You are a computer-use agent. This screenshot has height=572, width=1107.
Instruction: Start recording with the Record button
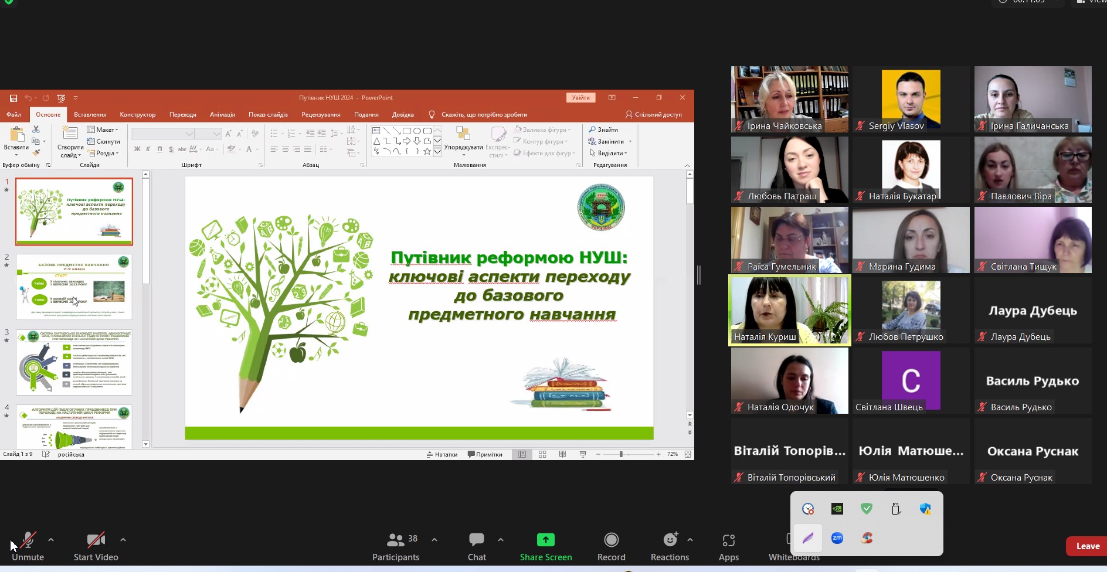(x=611, y=546)
